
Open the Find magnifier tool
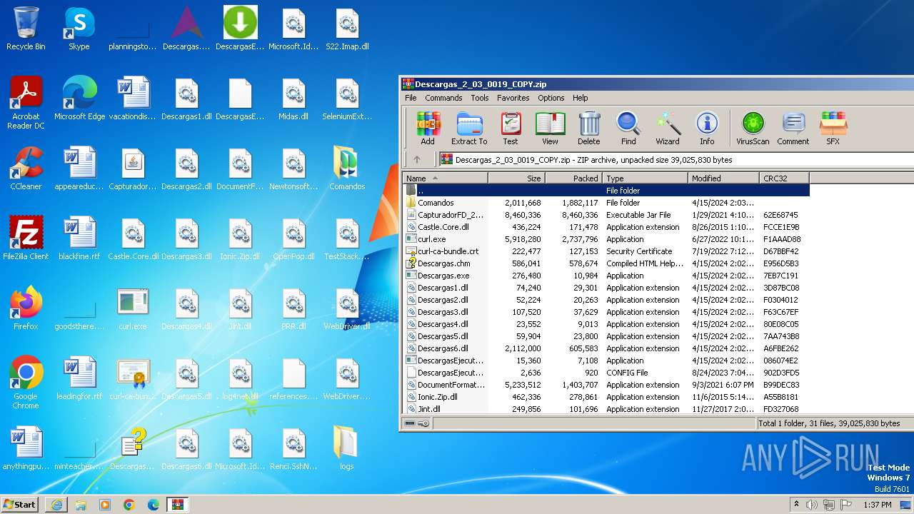(628, 128)
